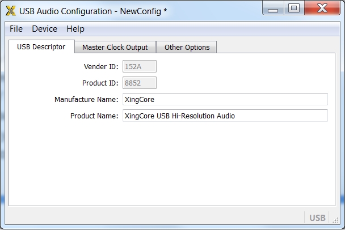
Task: Click the Product ID field showing 8852
Action: (x=140, y=83)
